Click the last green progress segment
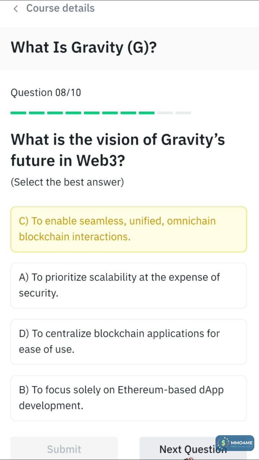 pos(147,113)
